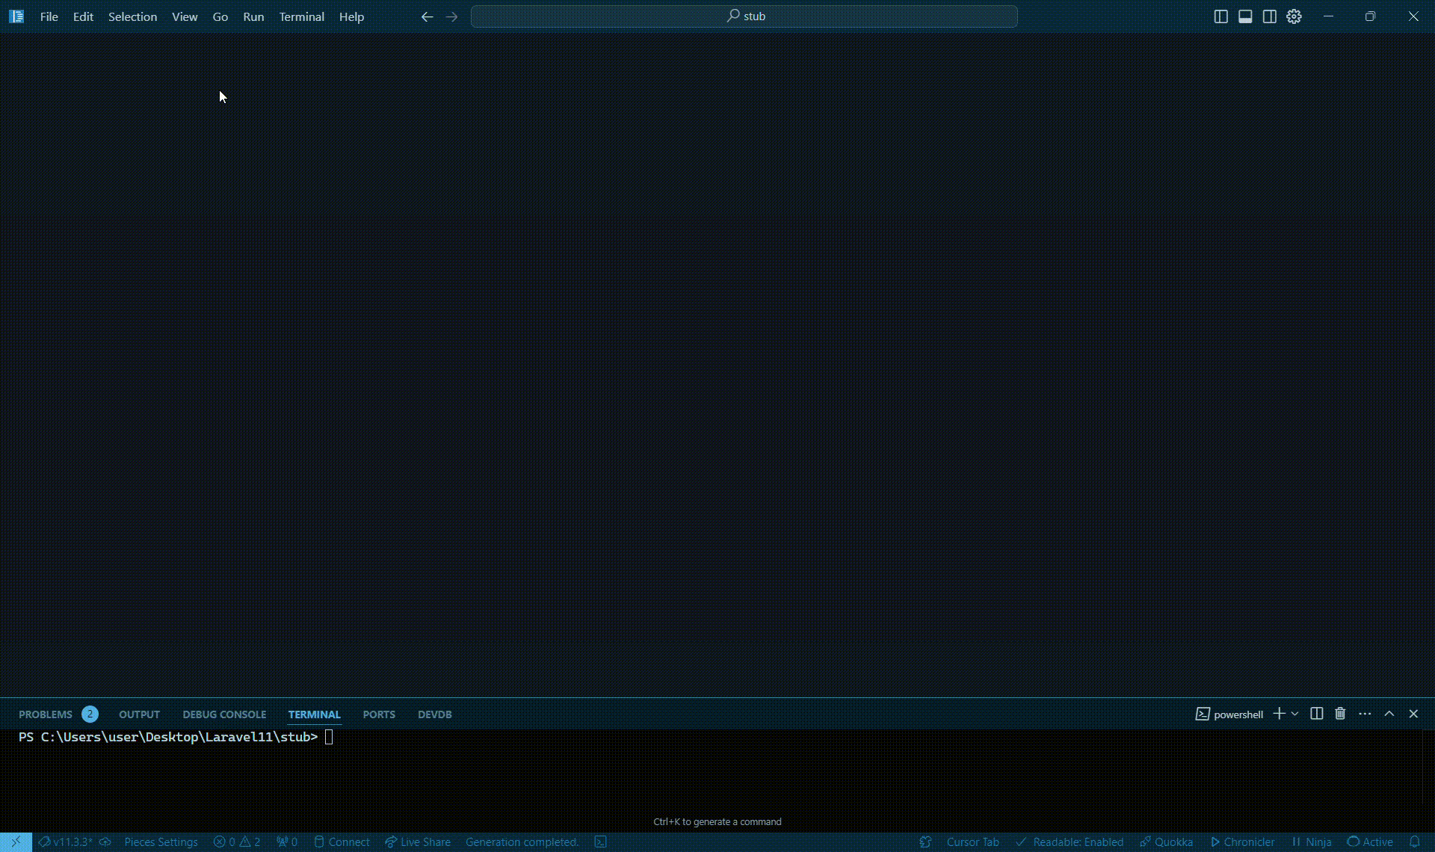This screenshot has height=852, width=1435.
Task: Kill the terminal with trash icon
Action: point(1340,714)
